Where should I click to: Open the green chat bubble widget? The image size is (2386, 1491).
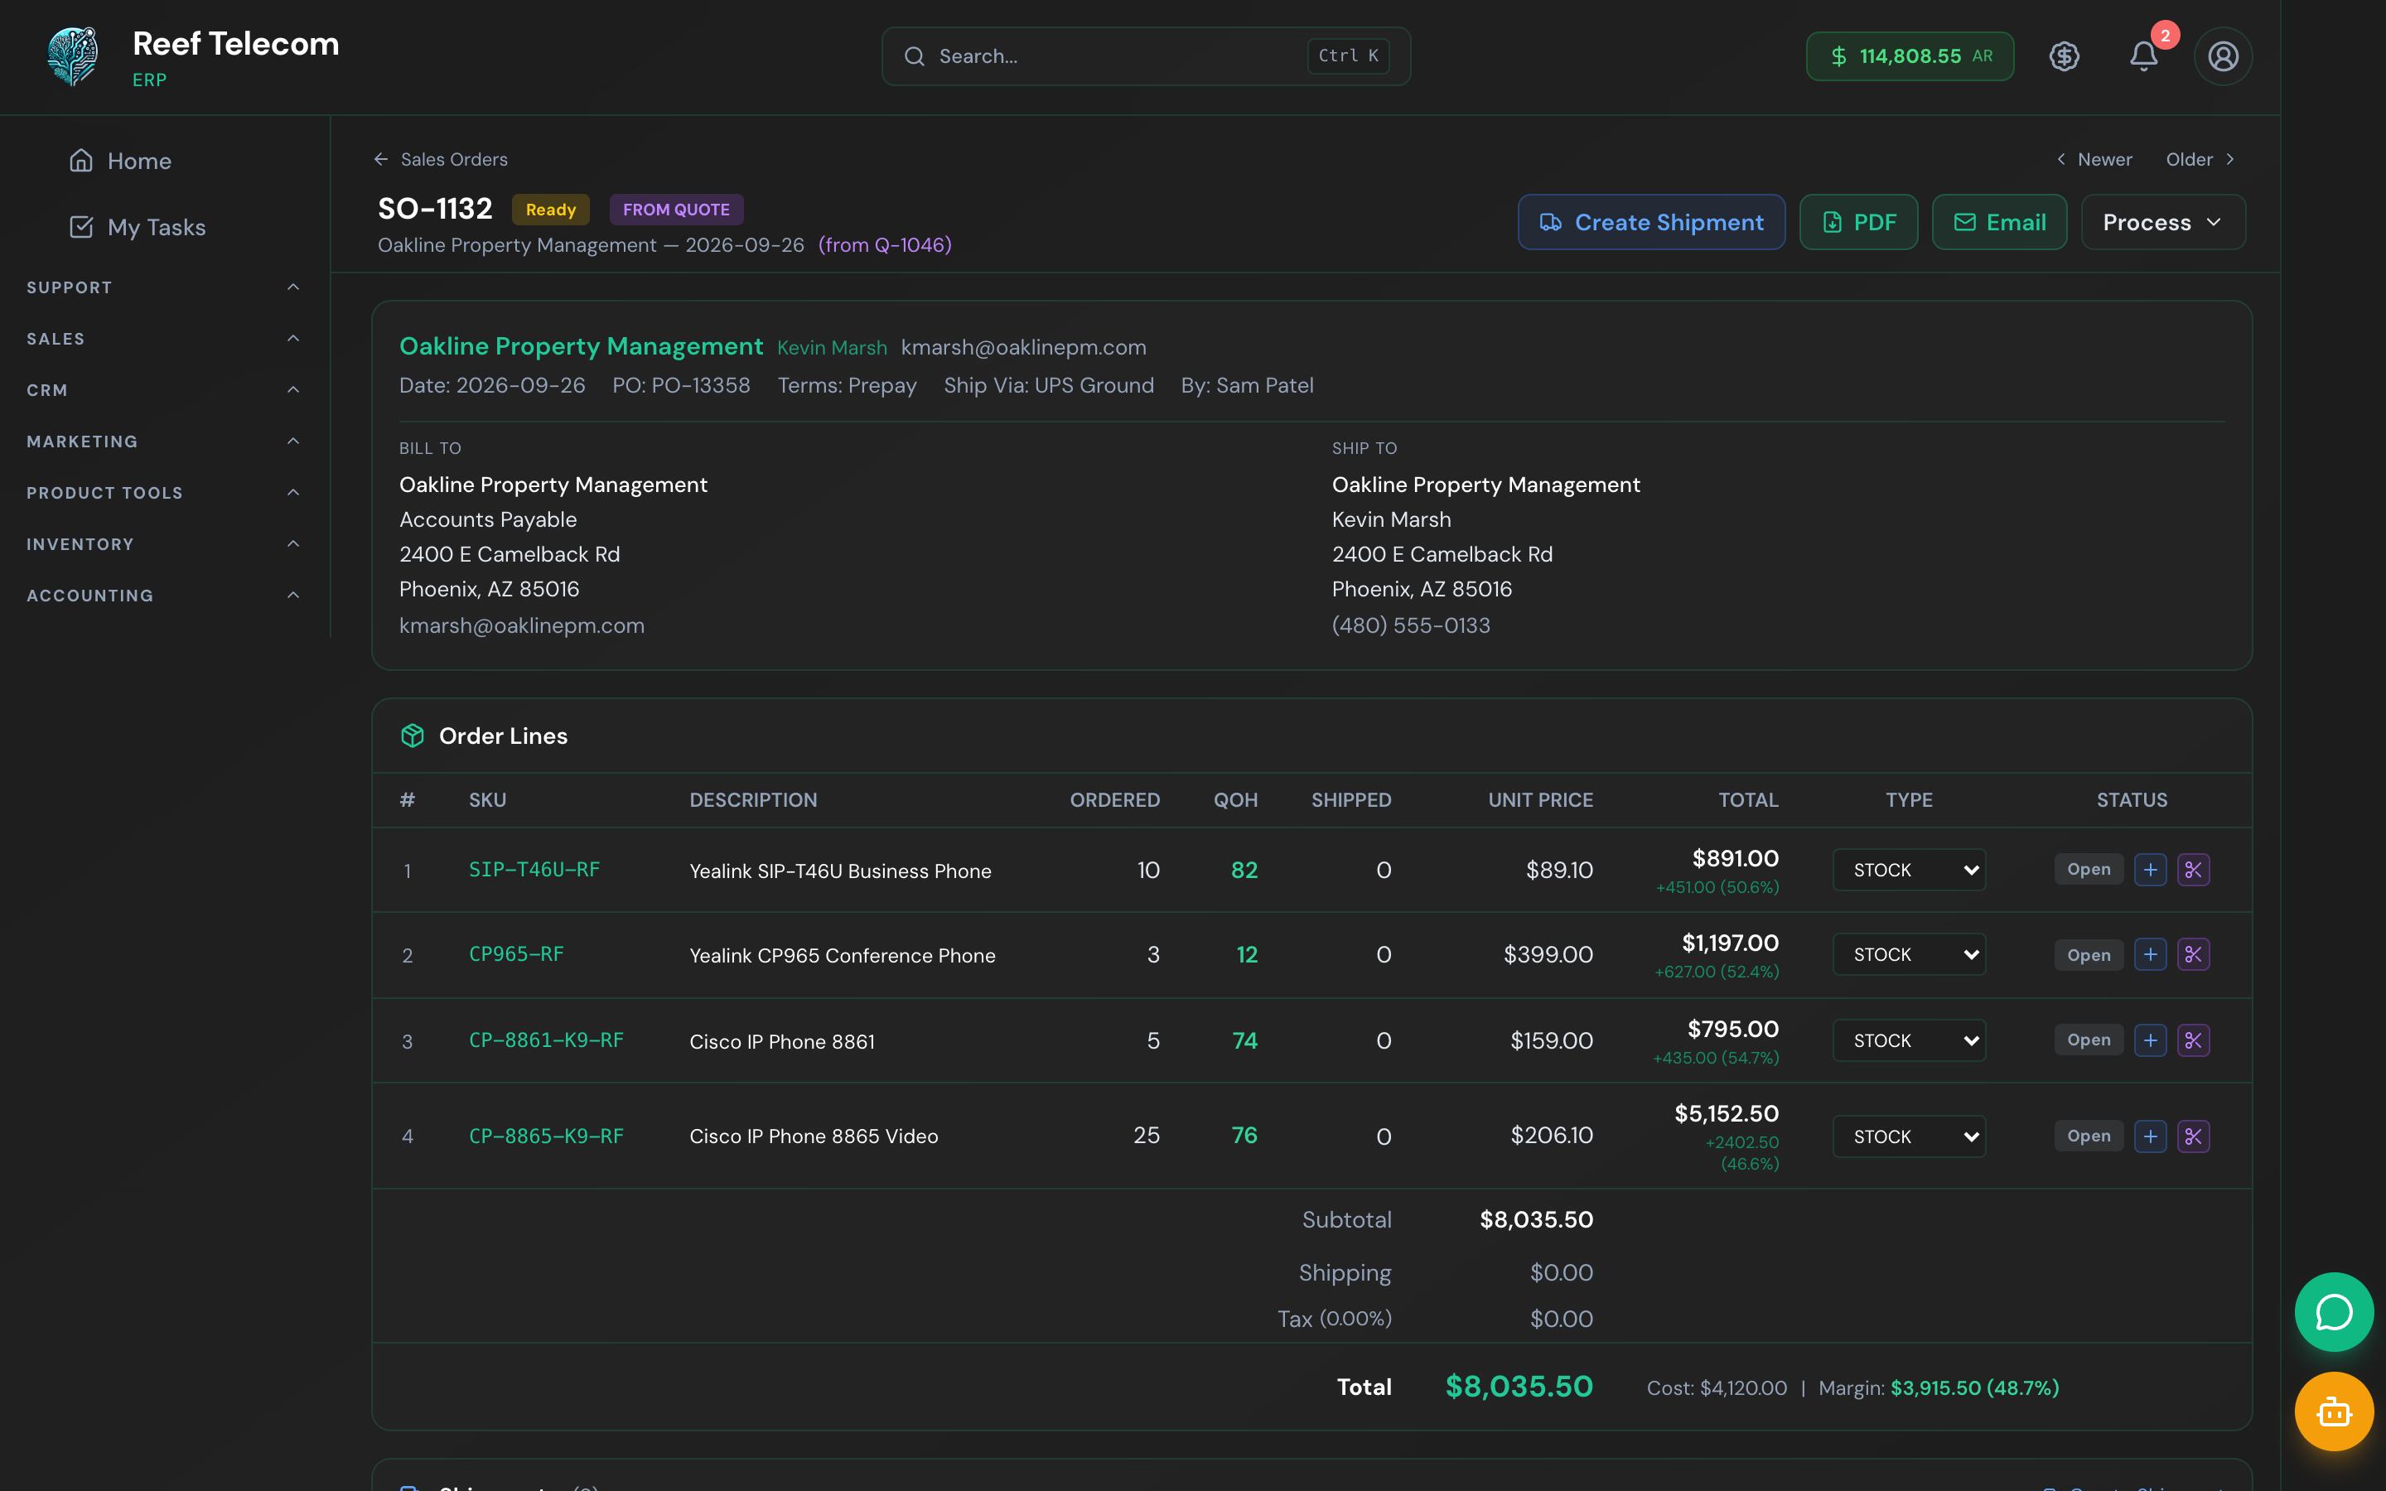click(2334, 1313)
